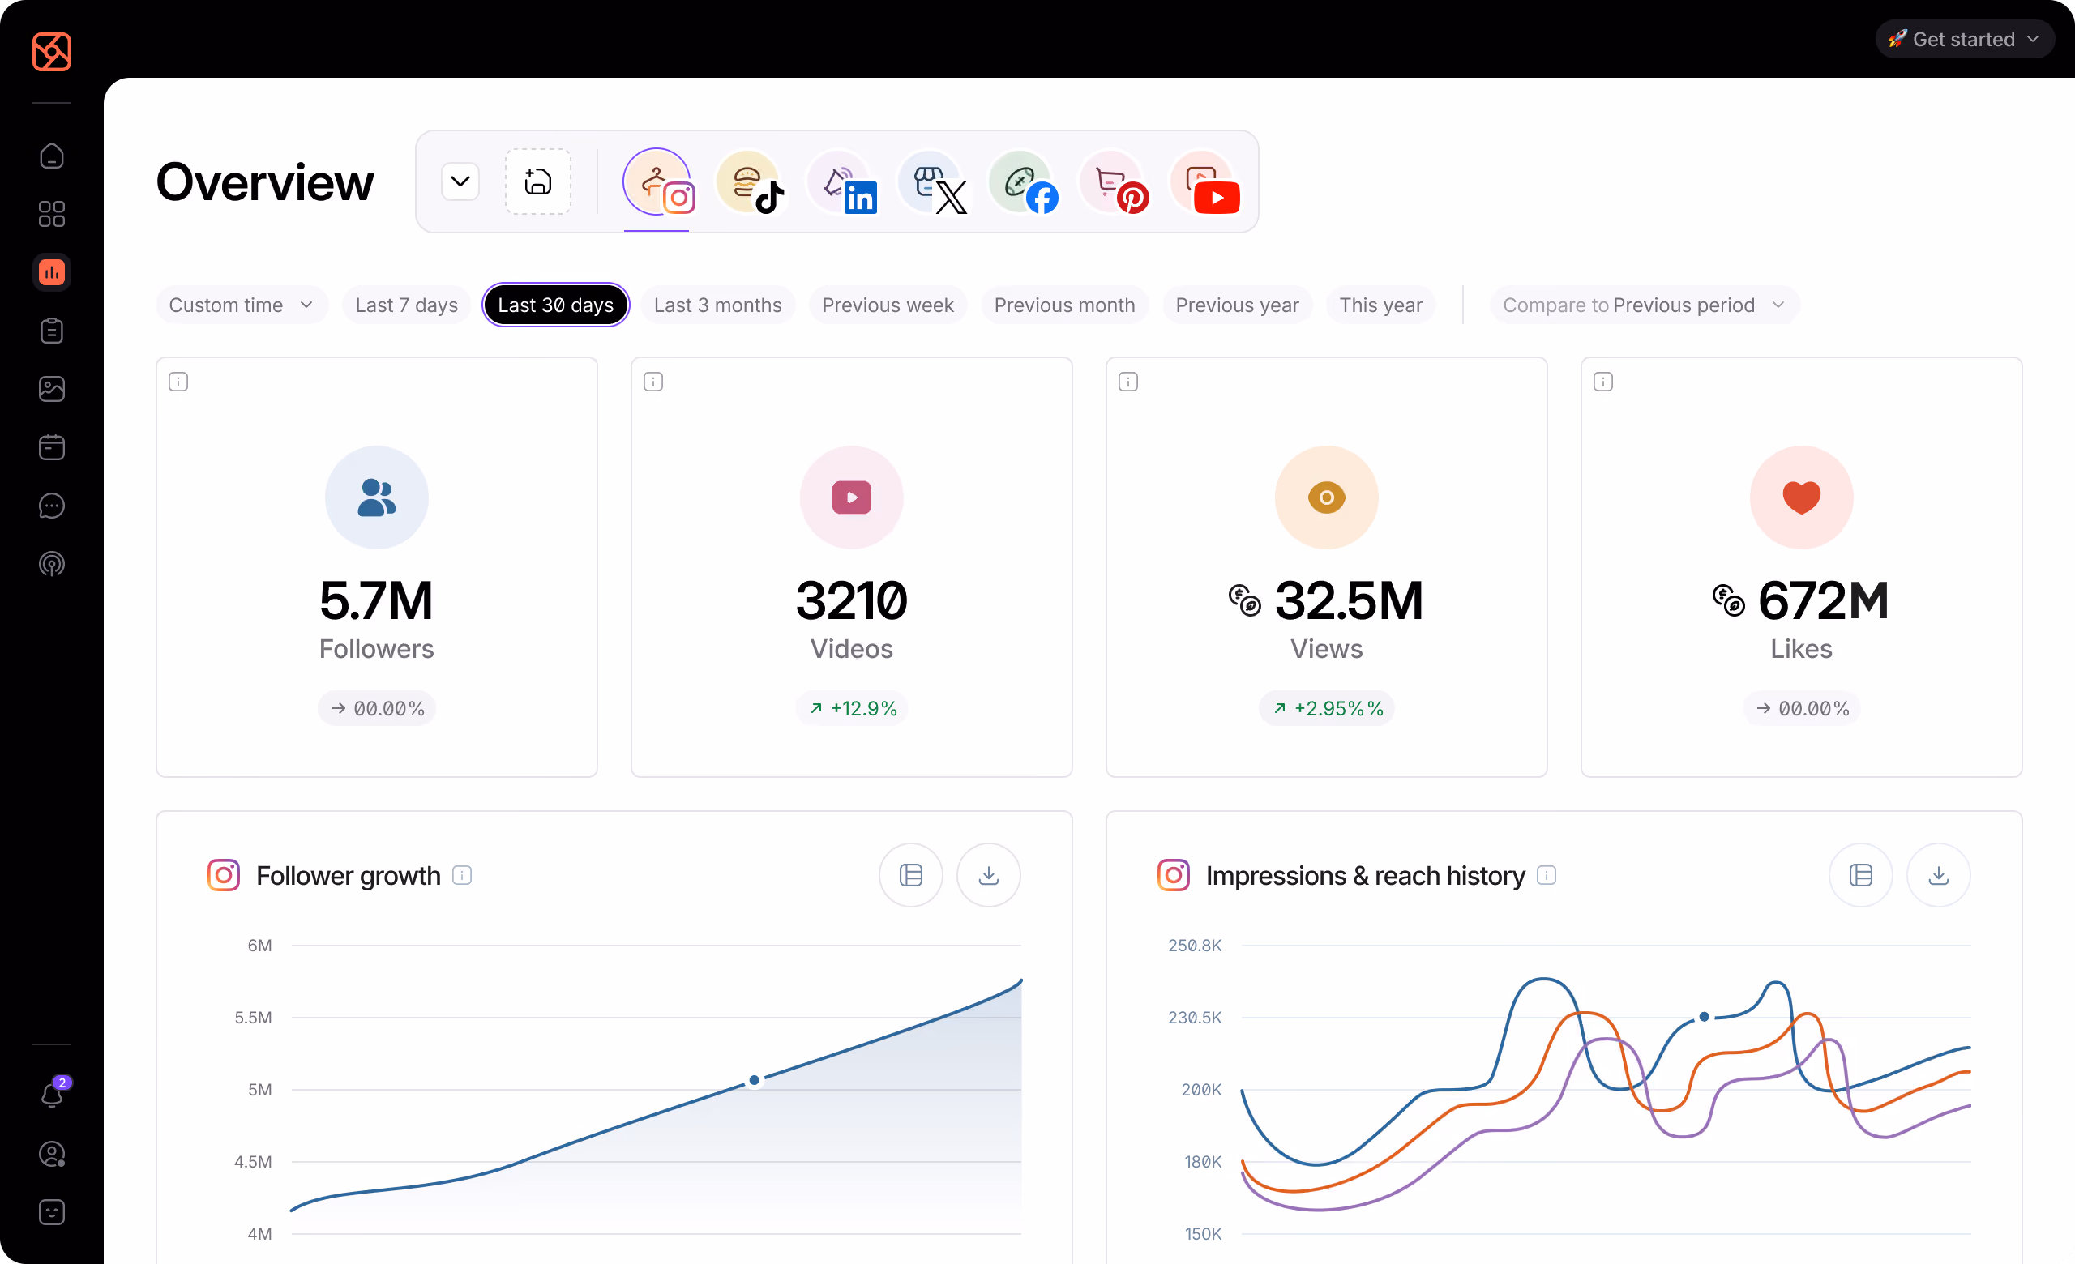This screenshot has width=2075, height=1264.
Task: Click the +12.9% Videos change badge
Action: click(852, 709)
